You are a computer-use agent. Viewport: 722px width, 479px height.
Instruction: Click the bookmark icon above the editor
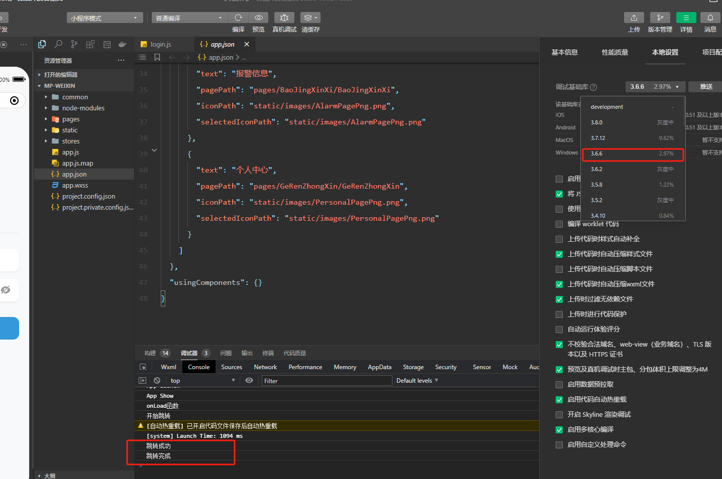click(157, 57)
